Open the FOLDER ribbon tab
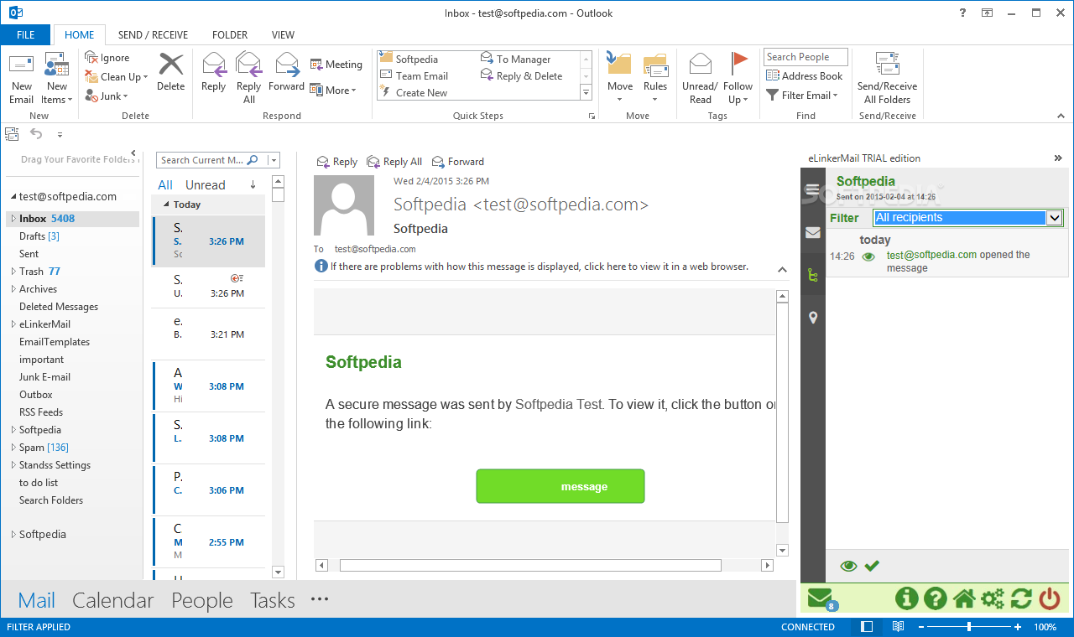1074x637 pixels. (x=230, y=35)
